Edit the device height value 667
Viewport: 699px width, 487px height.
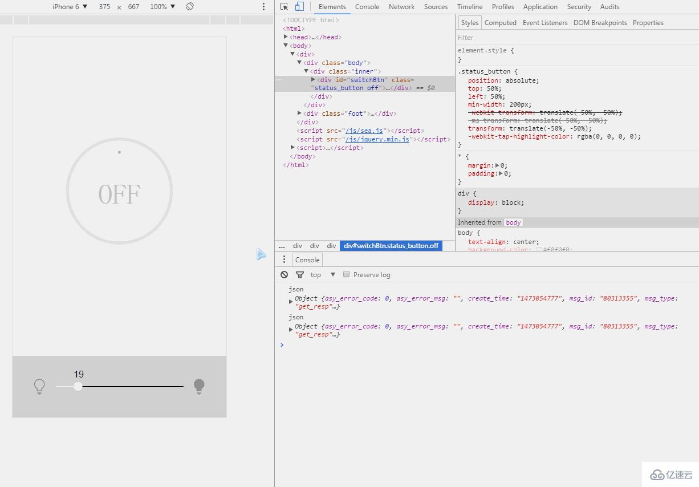(x=133, y=6)
